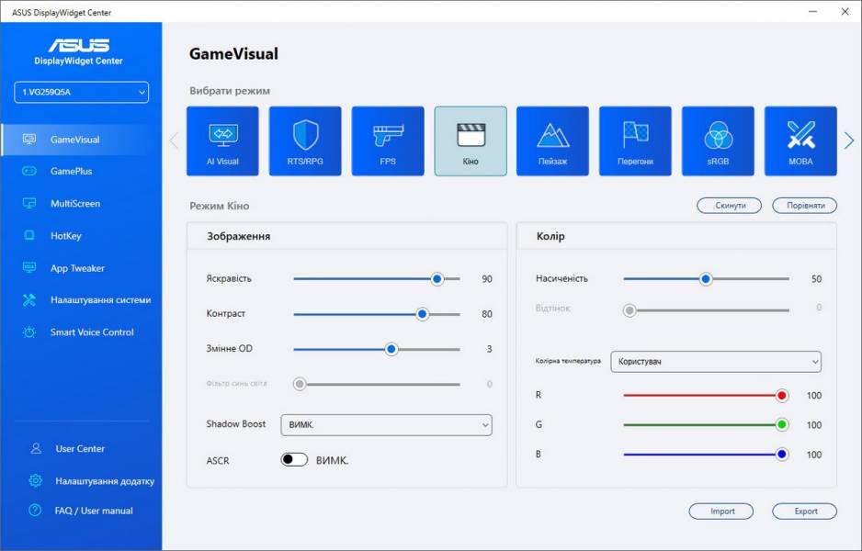The width and height of the screenshot is (862, 551).
Task: Select the Пейзаж mountain mode tile
Action: point(552,141)
